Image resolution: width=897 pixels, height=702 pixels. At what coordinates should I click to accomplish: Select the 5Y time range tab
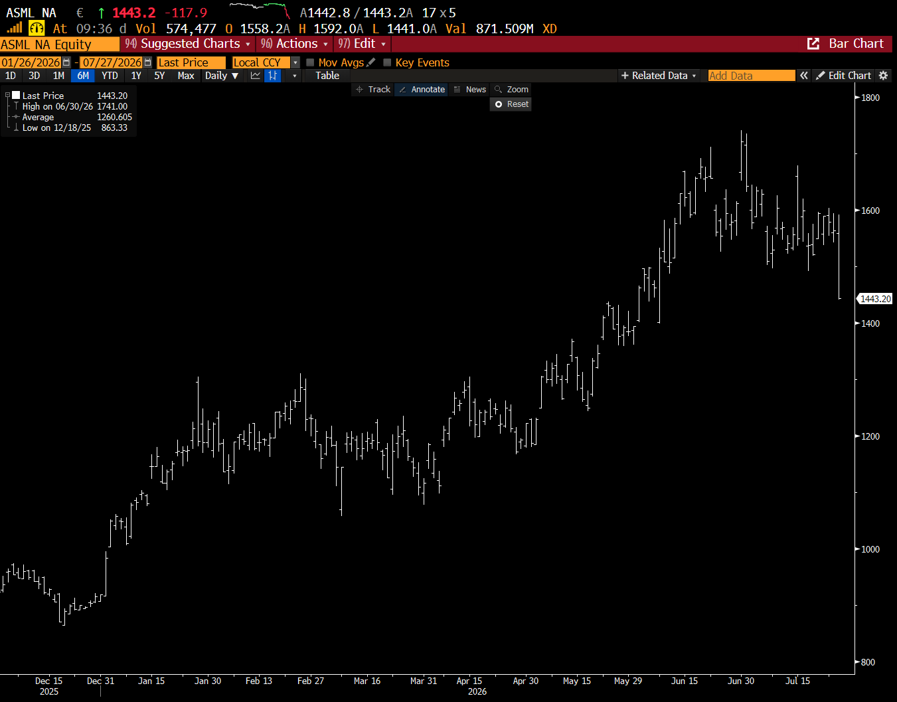point(159,76)
